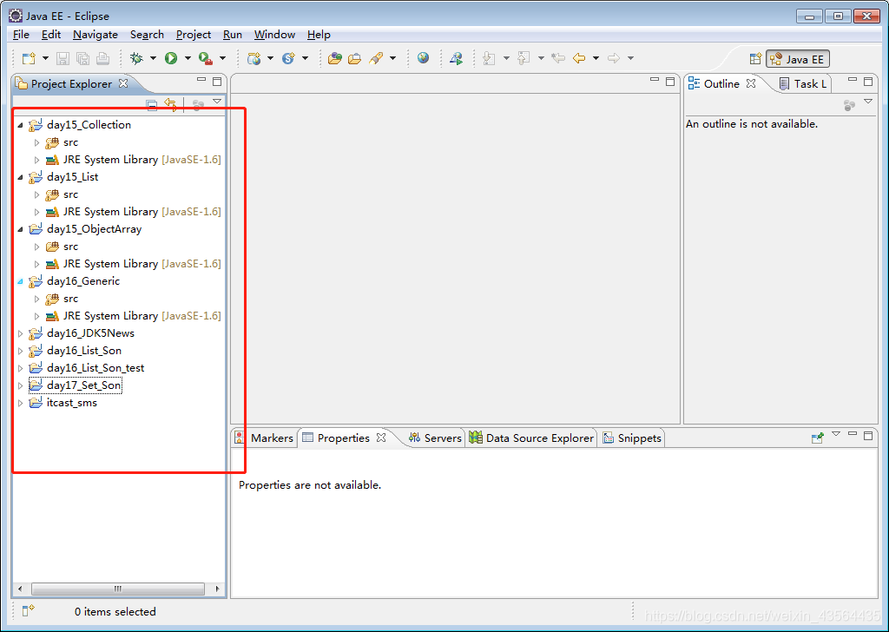Run the program with the green play icon

click(x=171, y=58)
